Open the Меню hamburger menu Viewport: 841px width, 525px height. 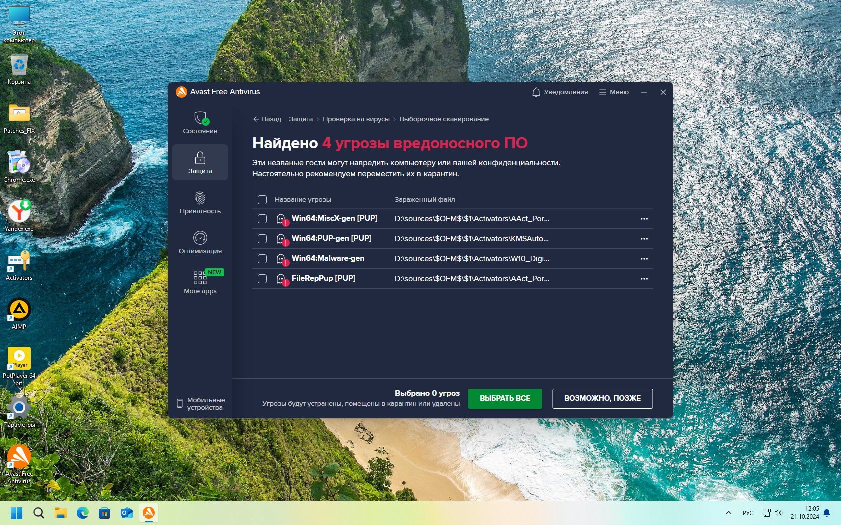pyautogui.click(x=614, y=92)
